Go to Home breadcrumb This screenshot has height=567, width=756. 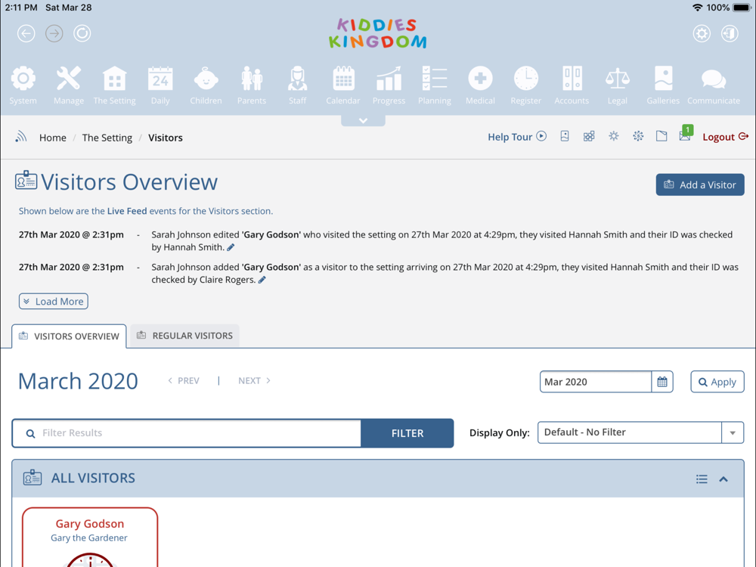click(53, 138)
